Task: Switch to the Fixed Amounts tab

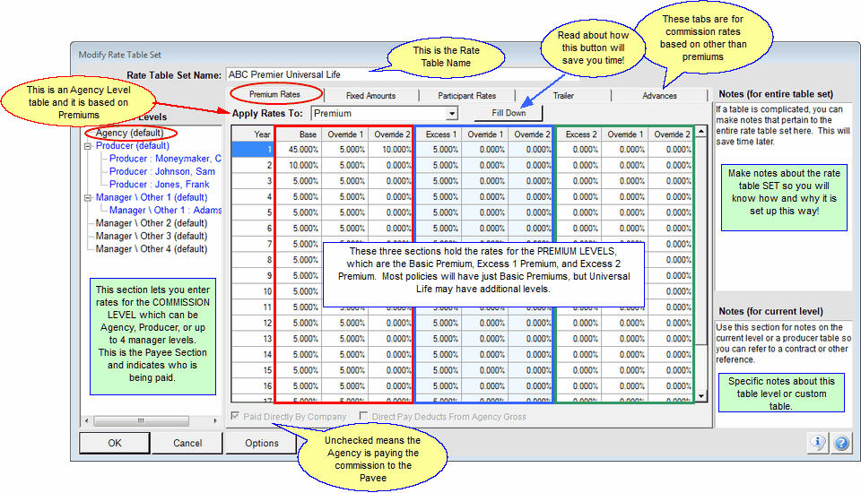Action: pyautogui.click(x=370, y=95)
